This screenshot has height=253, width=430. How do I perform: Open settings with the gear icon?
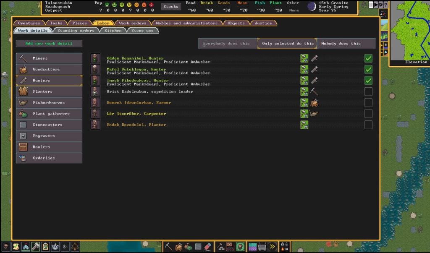380,5
